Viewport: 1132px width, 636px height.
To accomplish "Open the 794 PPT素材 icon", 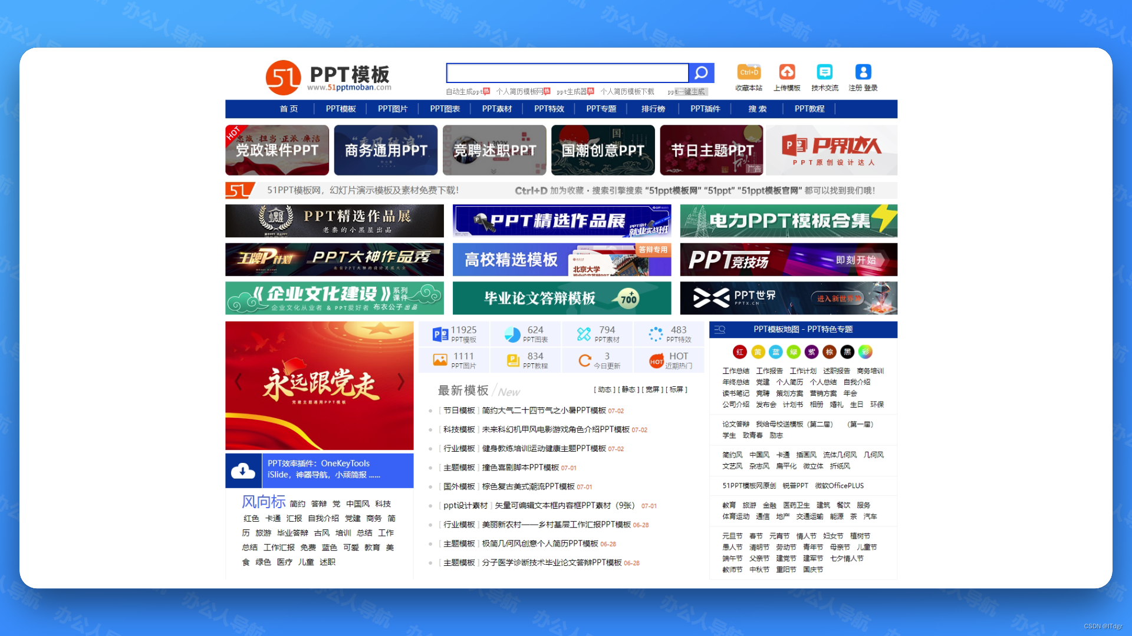I will [584, 334].
